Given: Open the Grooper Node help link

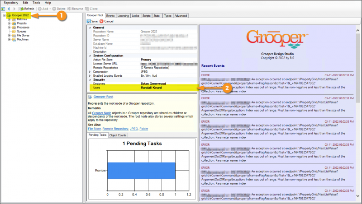Looking at the screenshot, I should (101, 113).
